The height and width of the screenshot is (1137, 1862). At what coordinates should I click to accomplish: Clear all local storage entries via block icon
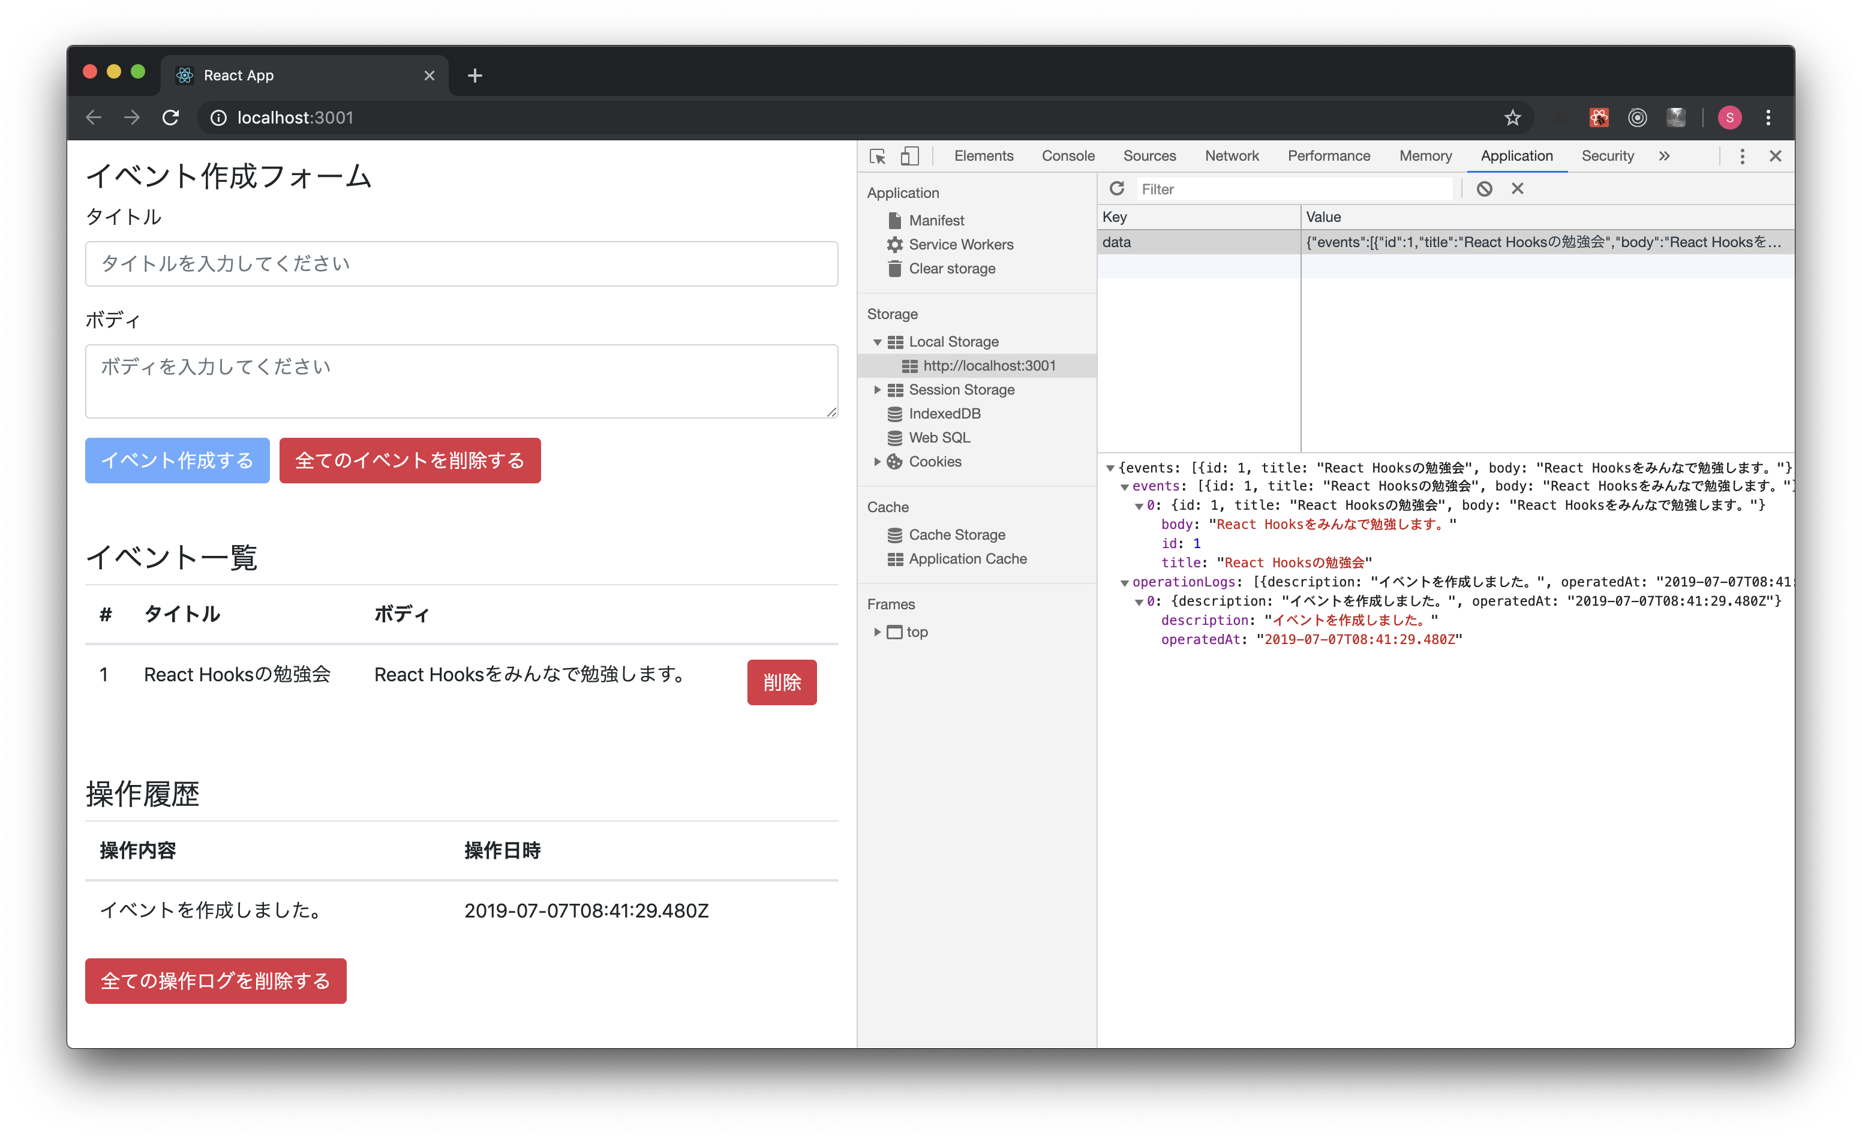pos(1484,188)
